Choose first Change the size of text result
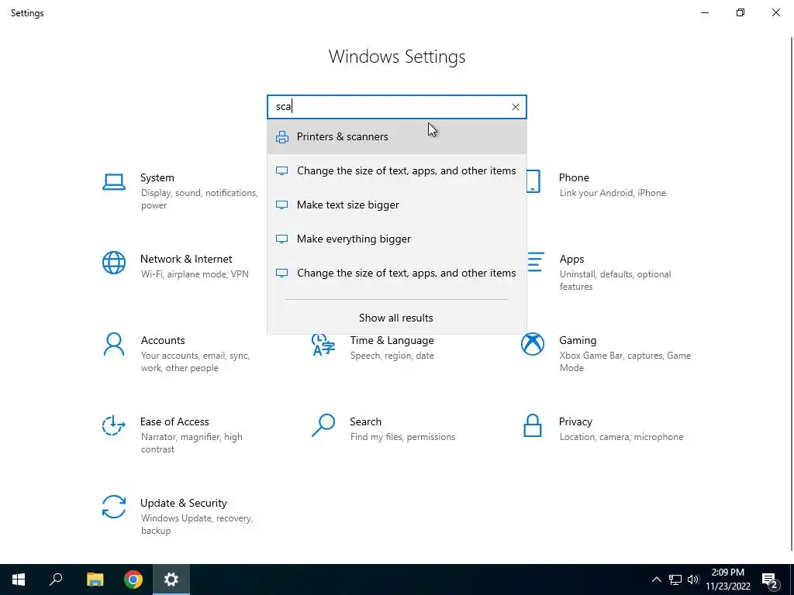This screenshot has height=595, width=794. (x=397, y=171)
